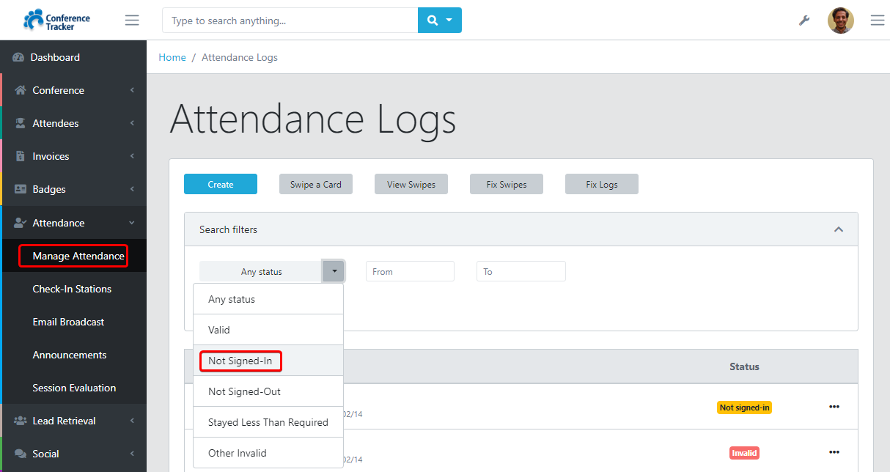
Task: Expand the Attendees sidebar section
Action: [132, 123]
